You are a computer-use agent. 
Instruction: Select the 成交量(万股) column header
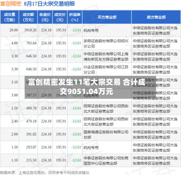9,17
